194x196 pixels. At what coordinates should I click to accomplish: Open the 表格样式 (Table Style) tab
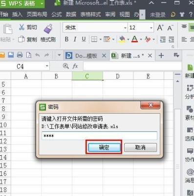90,15
